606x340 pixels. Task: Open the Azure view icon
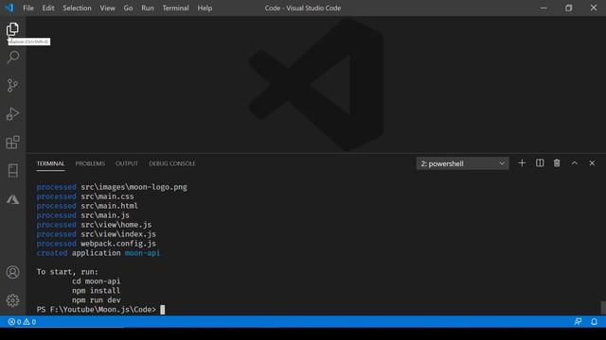point(12,199)
